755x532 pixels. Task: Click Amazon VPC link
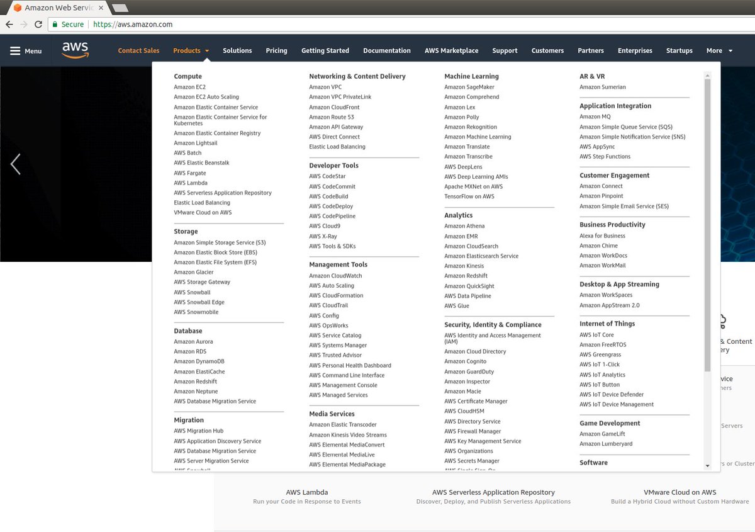(325, 87)
